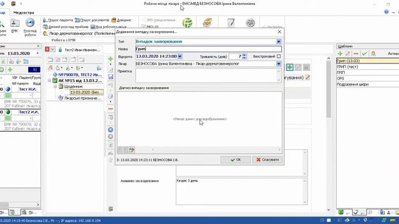399x224 pixels.
Task: Click the Назва input field with Грип
Action: (208, 49)
